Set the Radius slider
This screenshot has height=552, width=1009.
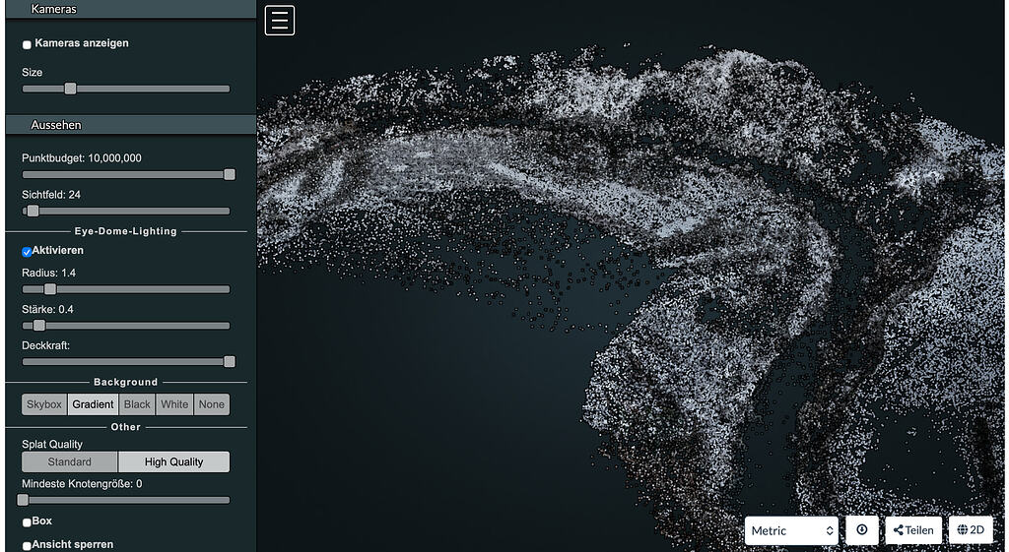tap(126, 289)
